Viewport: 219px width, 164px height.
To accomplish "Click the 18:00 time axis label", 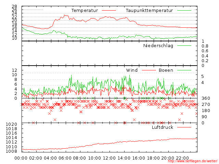I will click(x=153, y=158).
